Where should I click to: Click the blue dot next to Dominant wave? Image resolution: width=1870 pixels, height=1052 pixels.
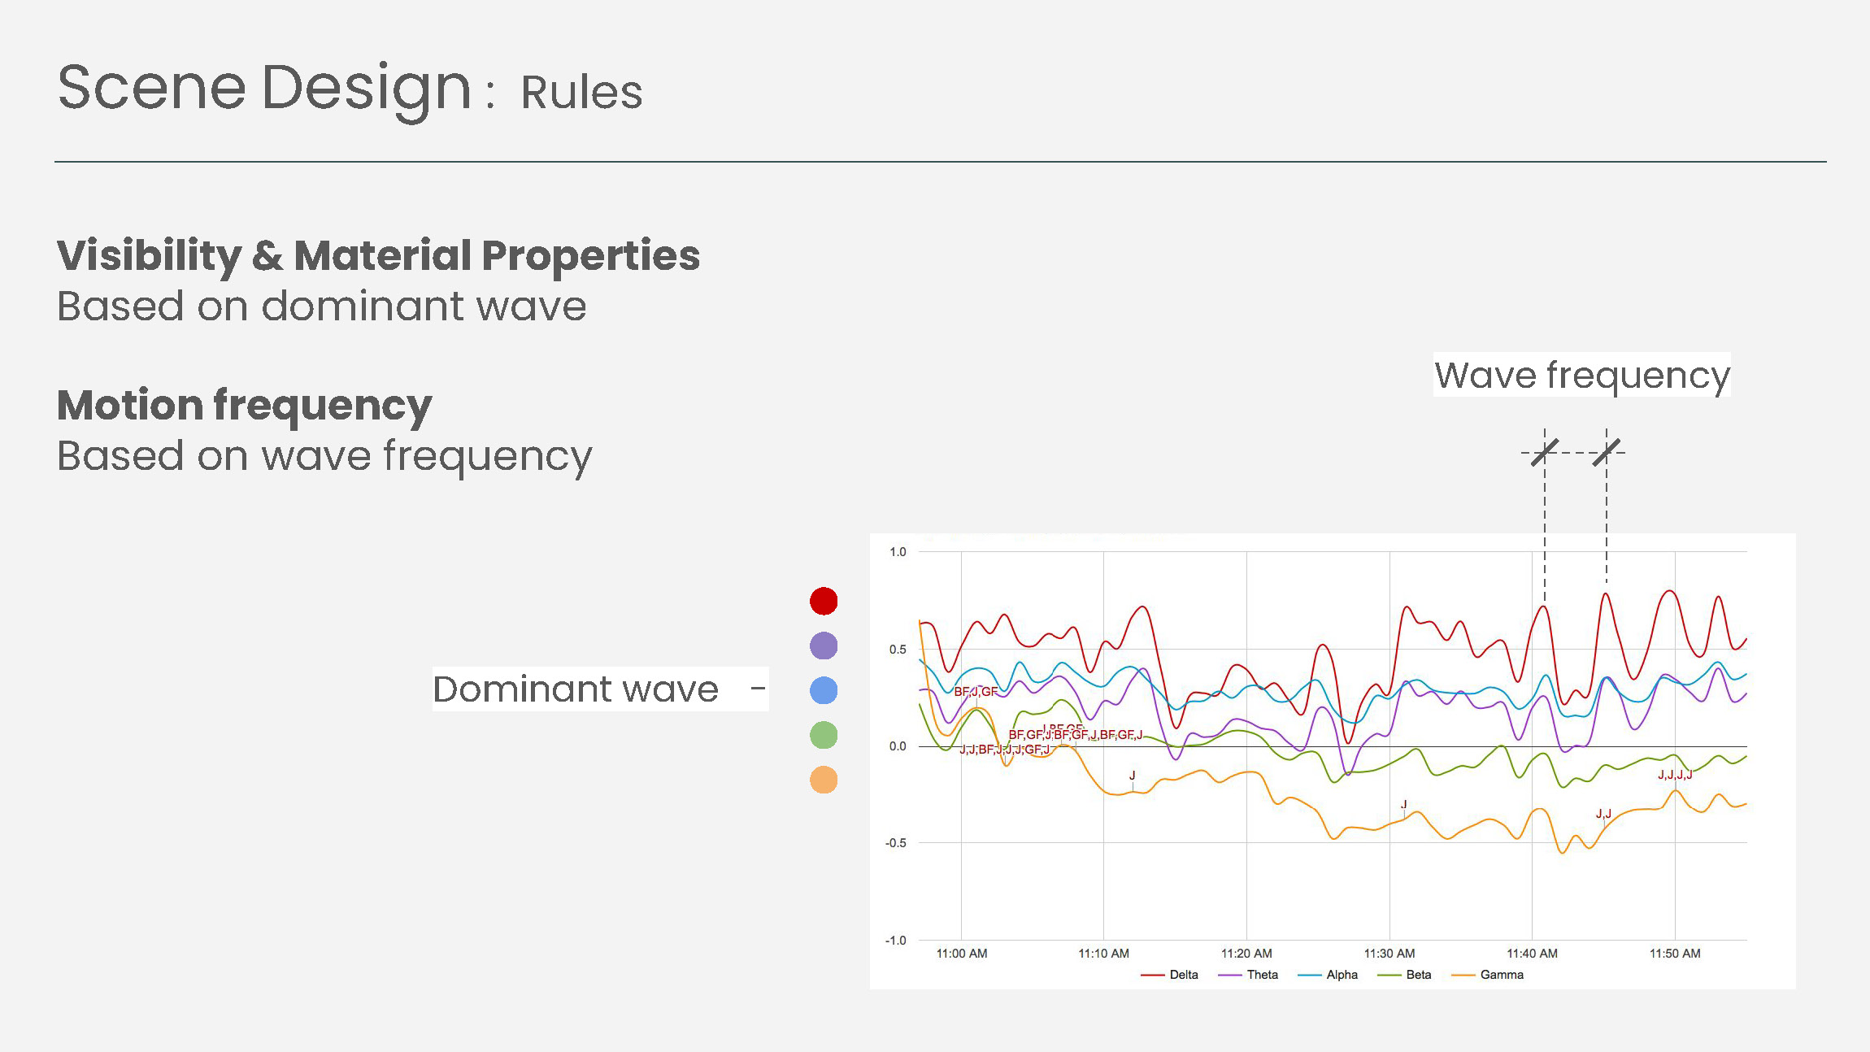[x=824, y=690]
